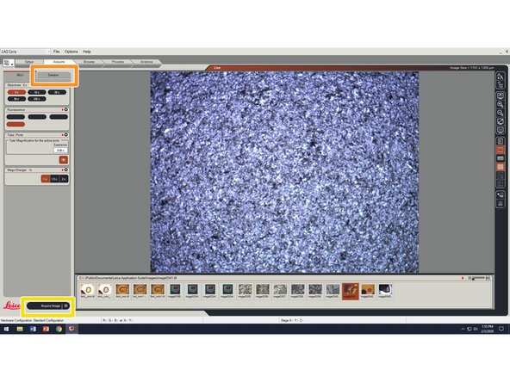Select the 10x objective button
Image resolution: width=510 pixels, height=382 pixels.
pyautogui.click(x=37, y=92)
